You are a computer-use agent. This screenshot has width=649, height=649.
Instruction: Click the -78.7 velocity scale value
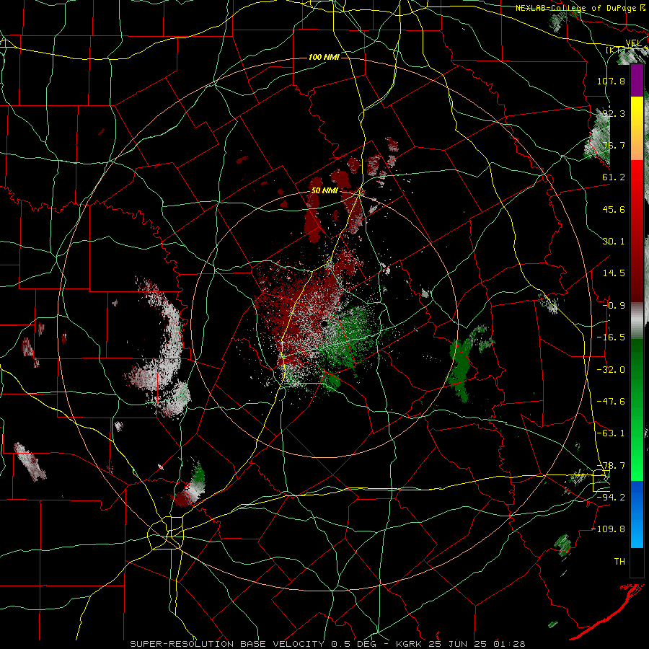(611, 466)
